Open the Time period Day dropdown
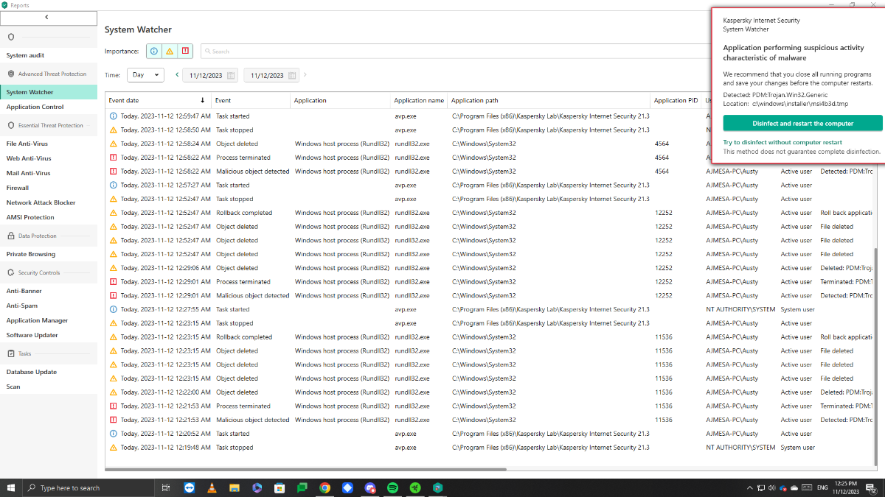Screen dimensions: 885x497 click(145, 75)
